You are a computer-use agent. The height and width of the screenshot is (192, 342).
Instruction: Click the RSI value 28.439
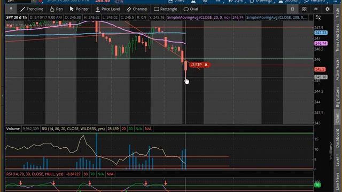tap(113, 129)
